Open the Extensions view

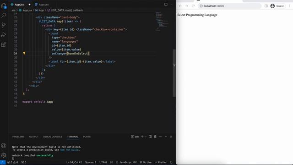[4, 44]
